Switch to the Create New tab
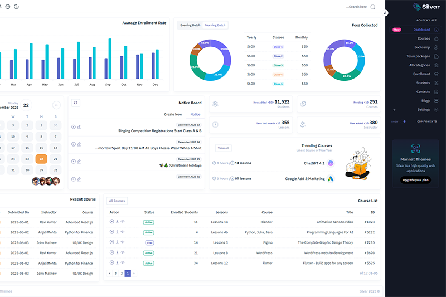This screenshot has height=297, width=446. 173,114
